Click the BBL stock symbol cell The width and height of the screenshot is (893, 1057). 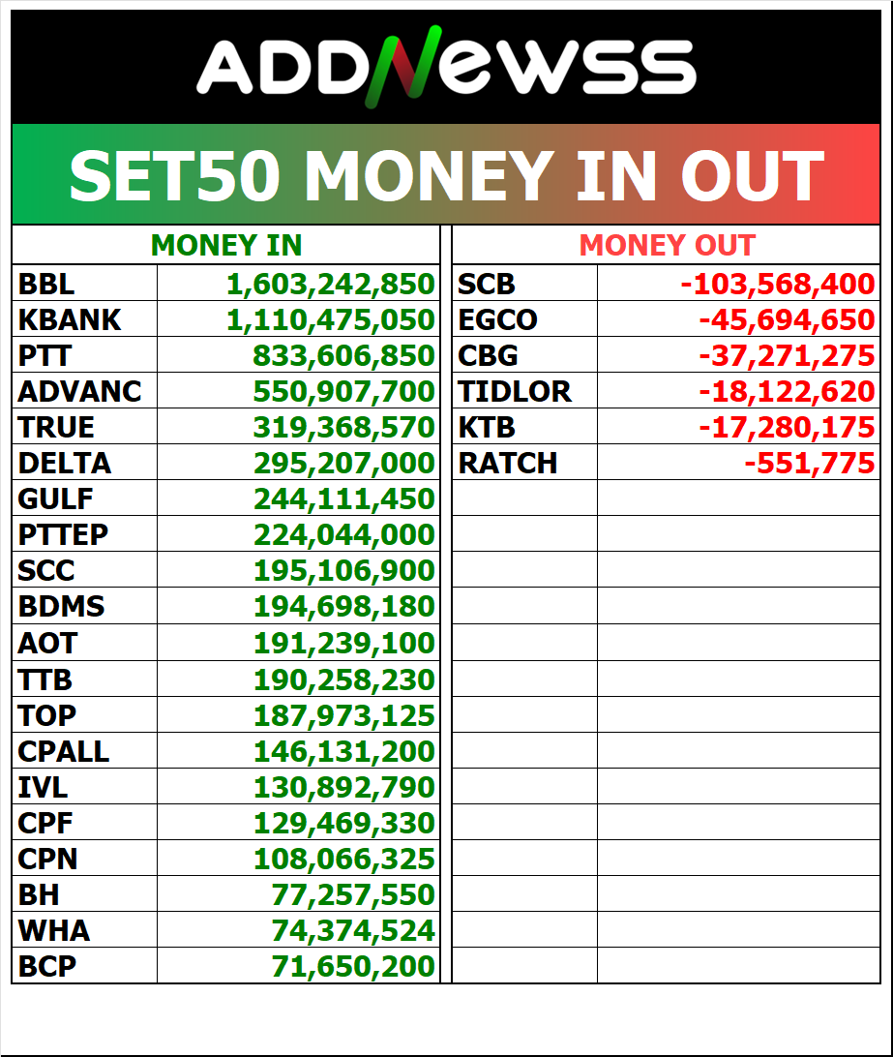pos(46,285)
